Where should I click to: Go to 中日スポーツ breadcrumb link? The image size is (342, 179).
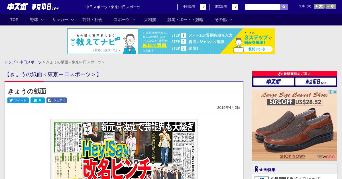coord(31,62)
